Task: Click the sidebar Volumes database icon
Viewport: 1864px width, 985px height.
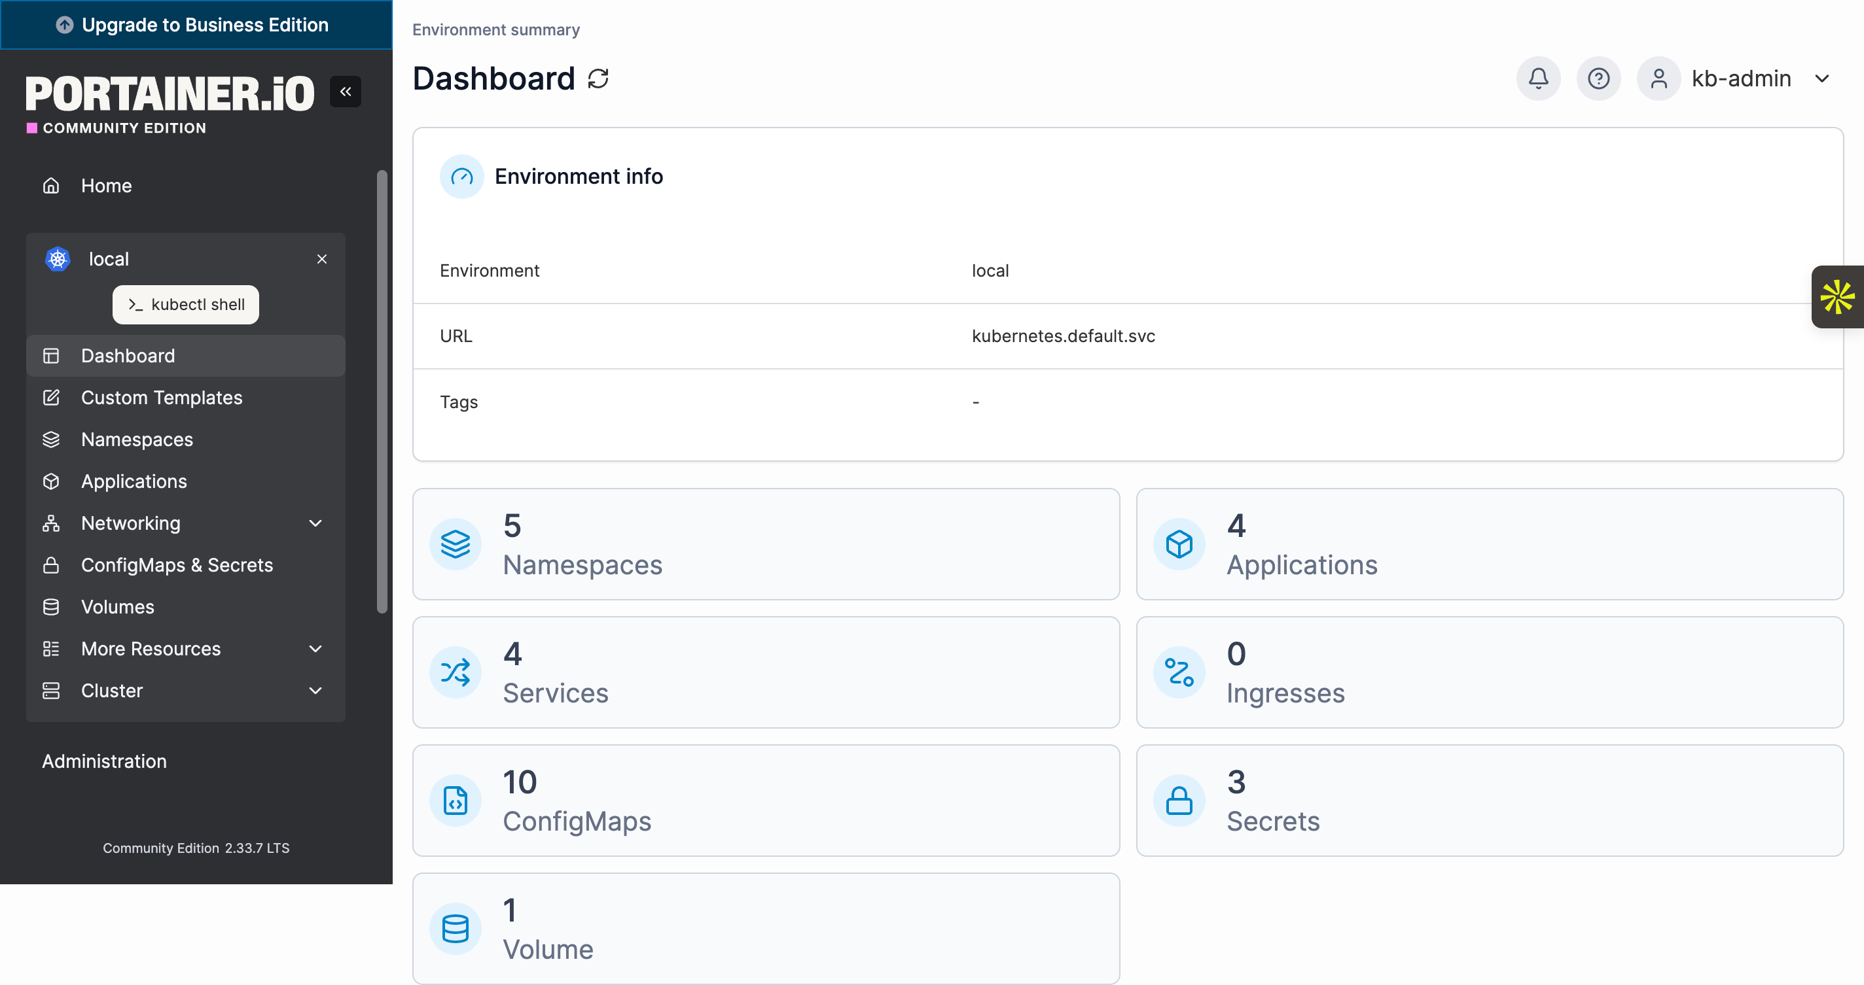Action: click(50, 608)
